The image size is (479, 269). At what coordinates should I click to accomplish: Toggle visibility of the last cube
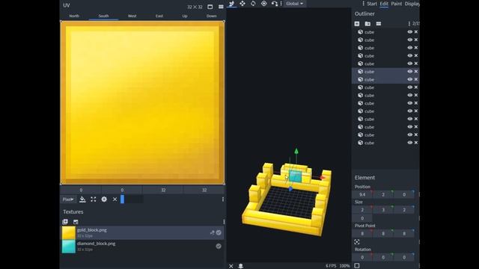click(410, 143)
